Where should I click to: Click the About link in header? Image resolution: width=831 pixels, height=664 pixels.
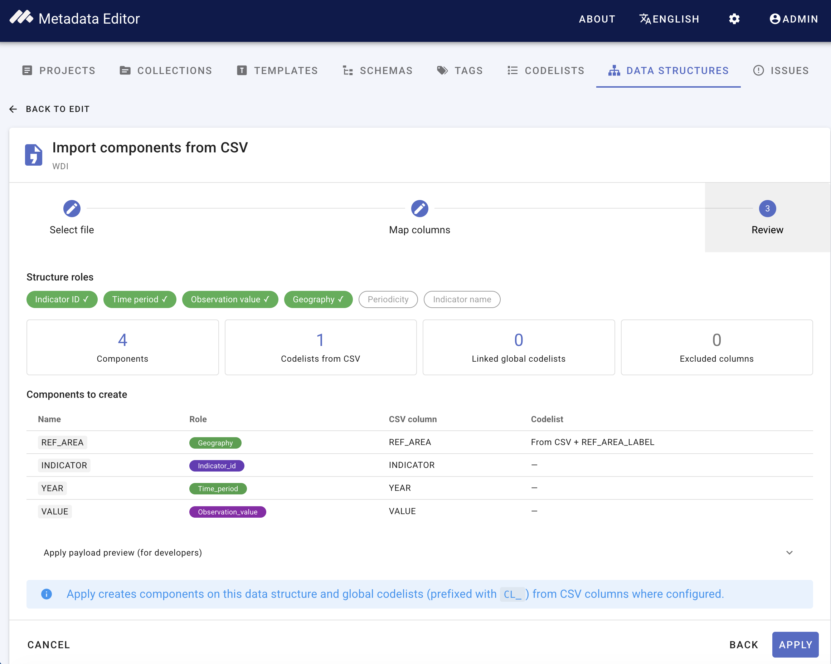click(x=597, y=19)
